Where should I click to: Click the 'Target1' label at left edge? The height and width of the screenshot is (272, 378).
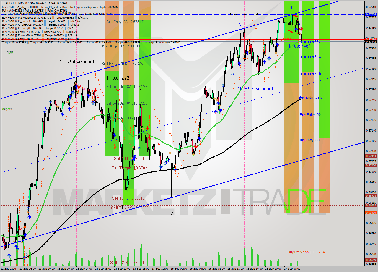pyautogui.click(x=6, y=109)
